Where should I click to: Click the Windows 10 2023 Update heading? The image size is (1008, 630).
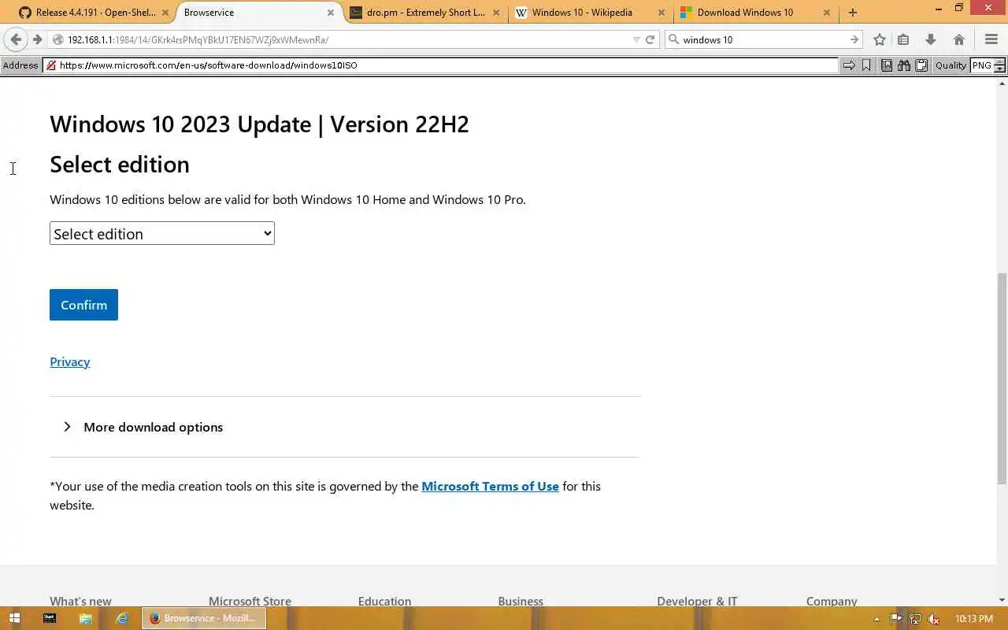(259, 124)
